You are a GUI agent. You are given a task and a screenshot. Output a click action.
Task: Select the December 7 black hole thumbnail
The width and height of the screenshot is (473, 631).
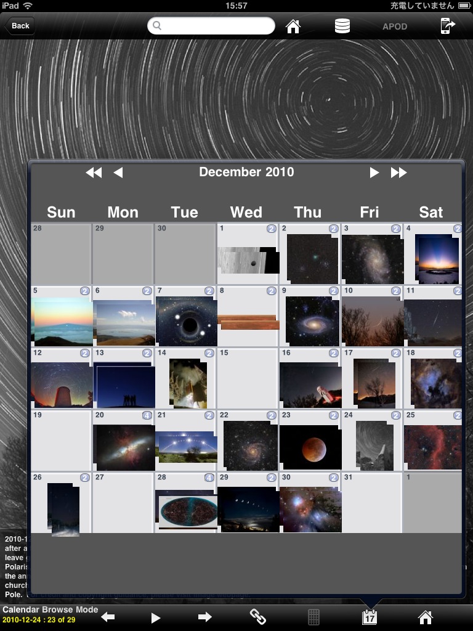[x=186, y=321]
